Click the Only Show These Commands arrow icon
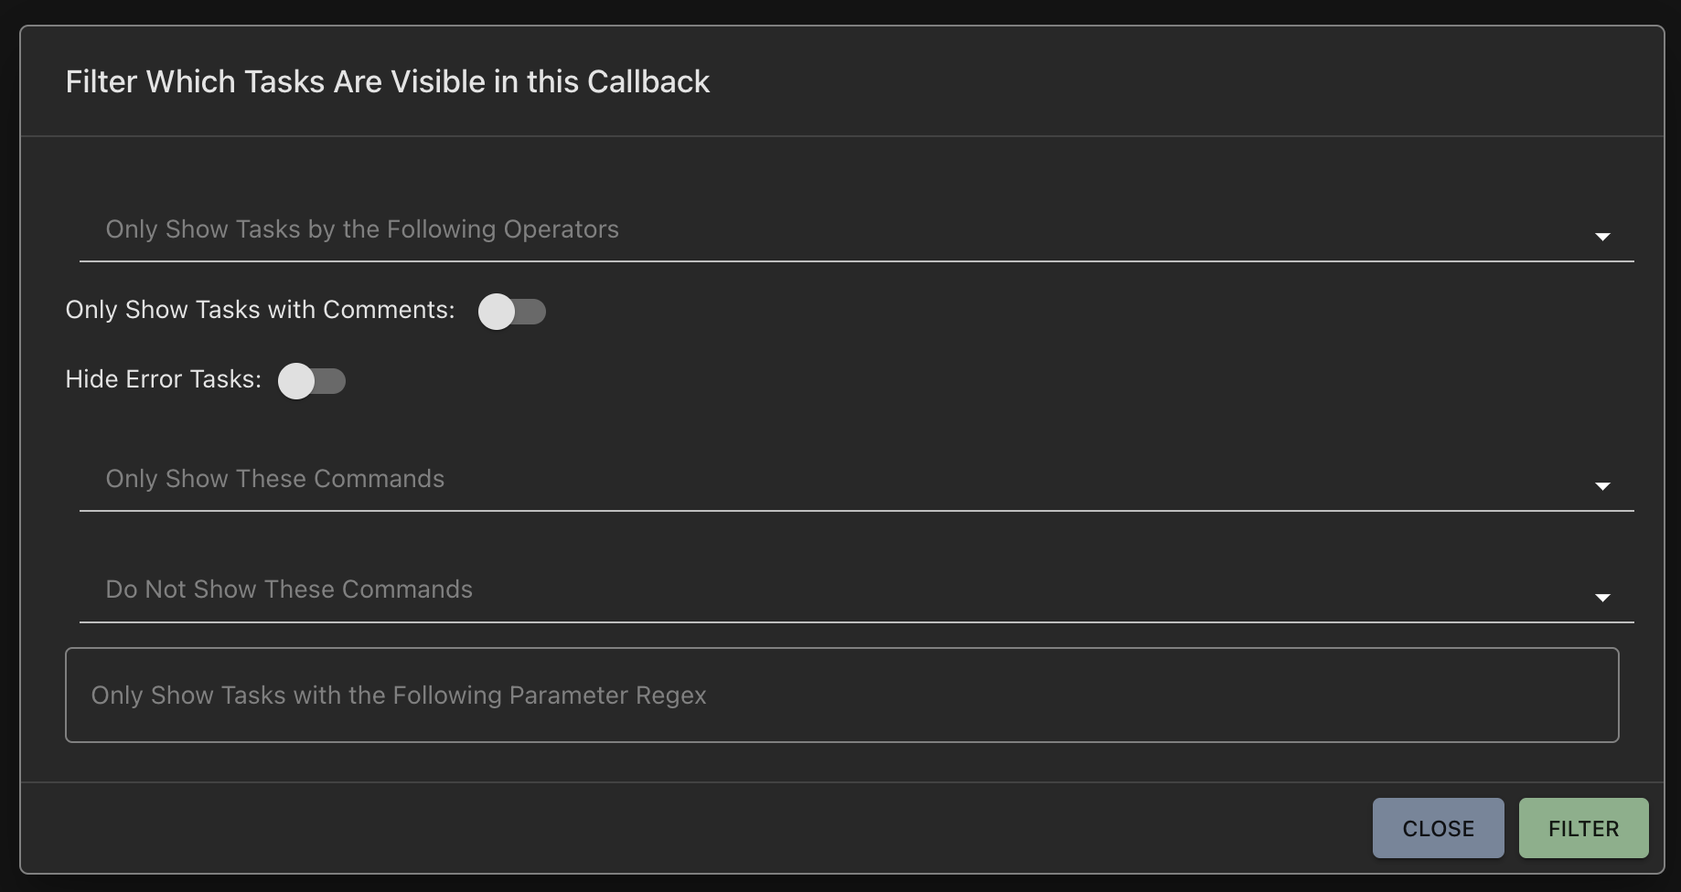Screen dimensions: 1681x892 coord(1602,486)
